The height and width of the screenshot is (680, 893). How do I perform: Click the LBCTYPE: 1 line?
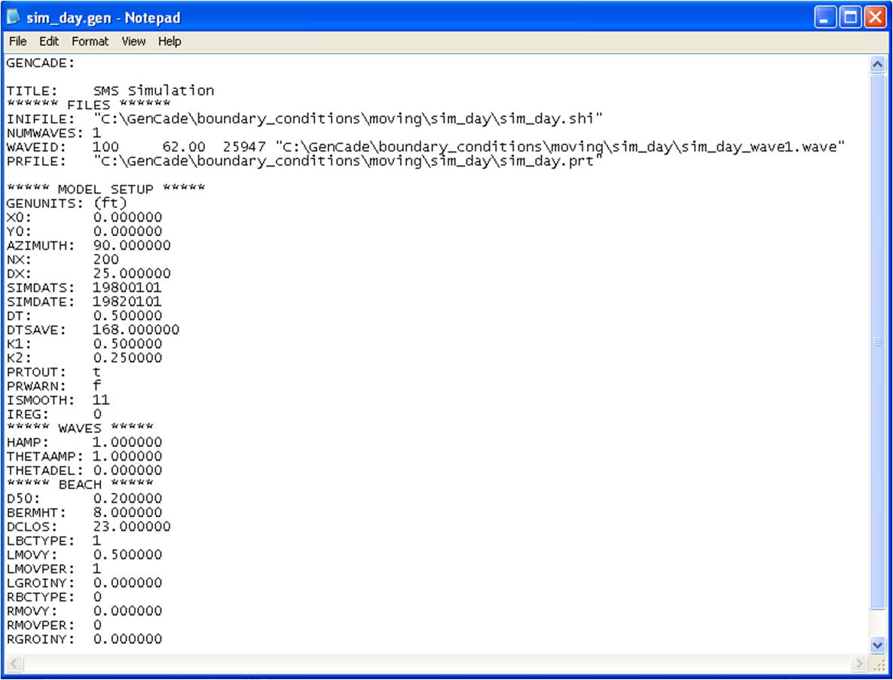pyautogui.click(x=54, y=541)
